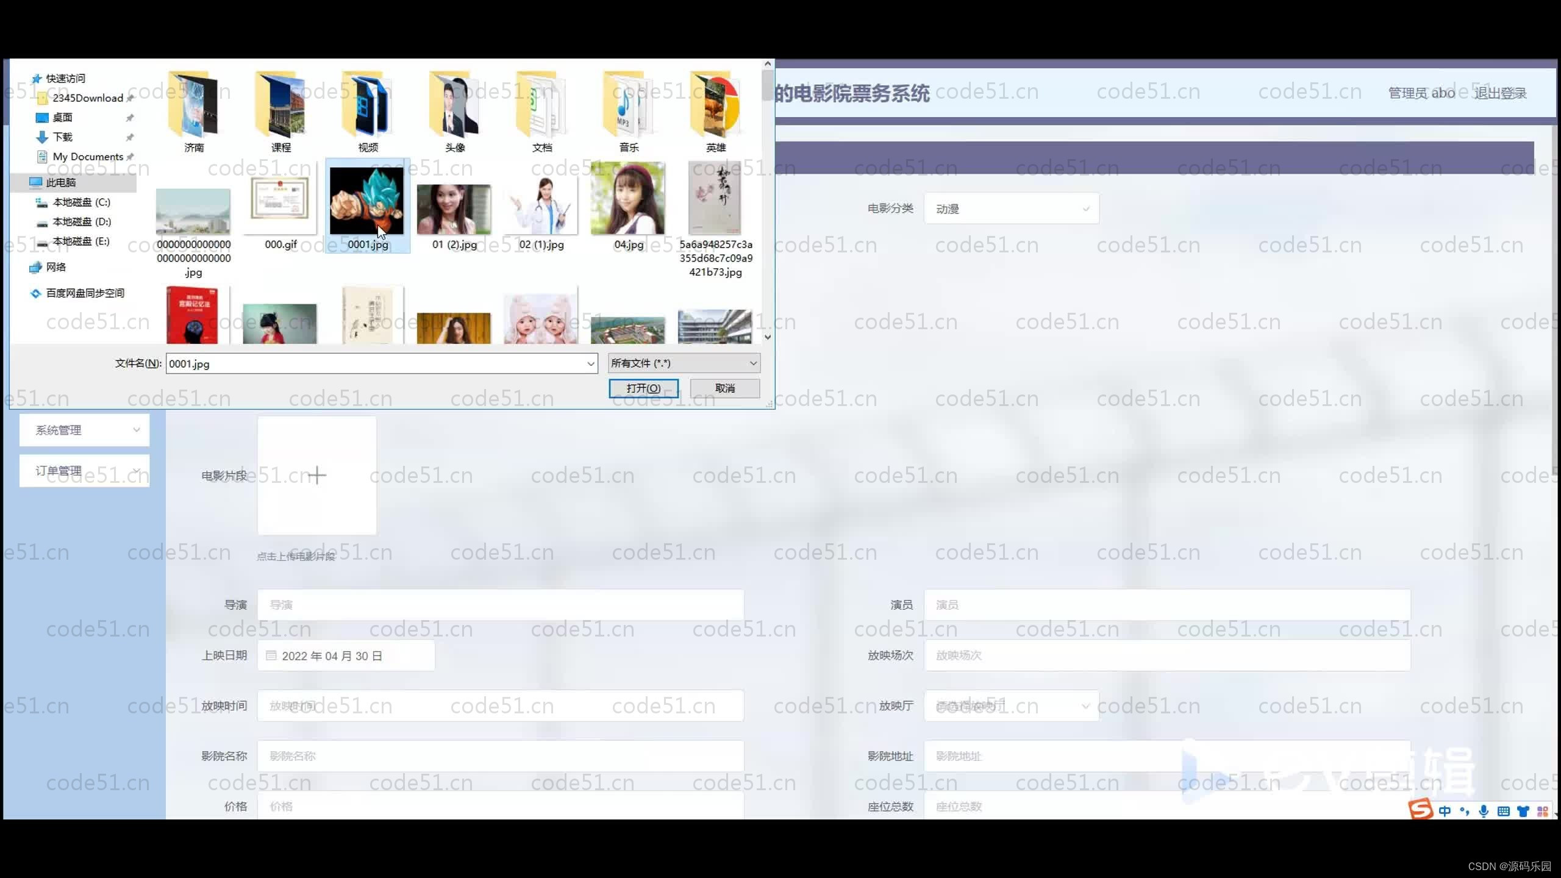Click the plus icon to upload 电影片段
Viewport: 1561px width, 878px height.
pyautogui.click(x=316, y=475)
